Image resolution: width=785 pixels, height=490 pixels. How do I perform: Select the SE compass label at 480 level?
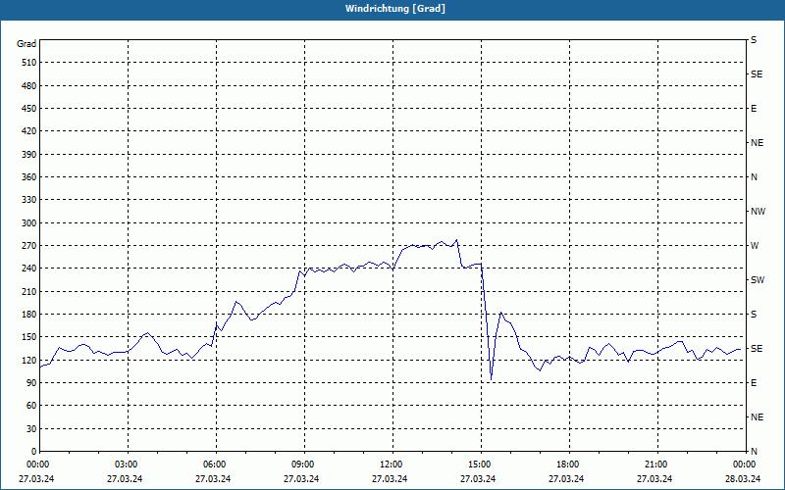click(x=757, y=74)
